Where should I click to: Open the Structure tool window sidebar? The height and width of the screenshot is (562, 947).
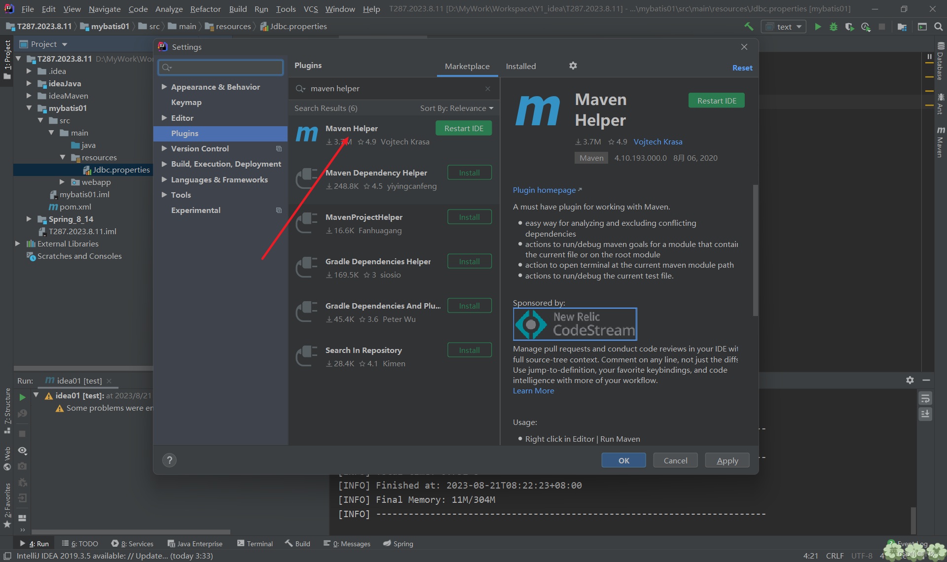(x=7, y=410)
